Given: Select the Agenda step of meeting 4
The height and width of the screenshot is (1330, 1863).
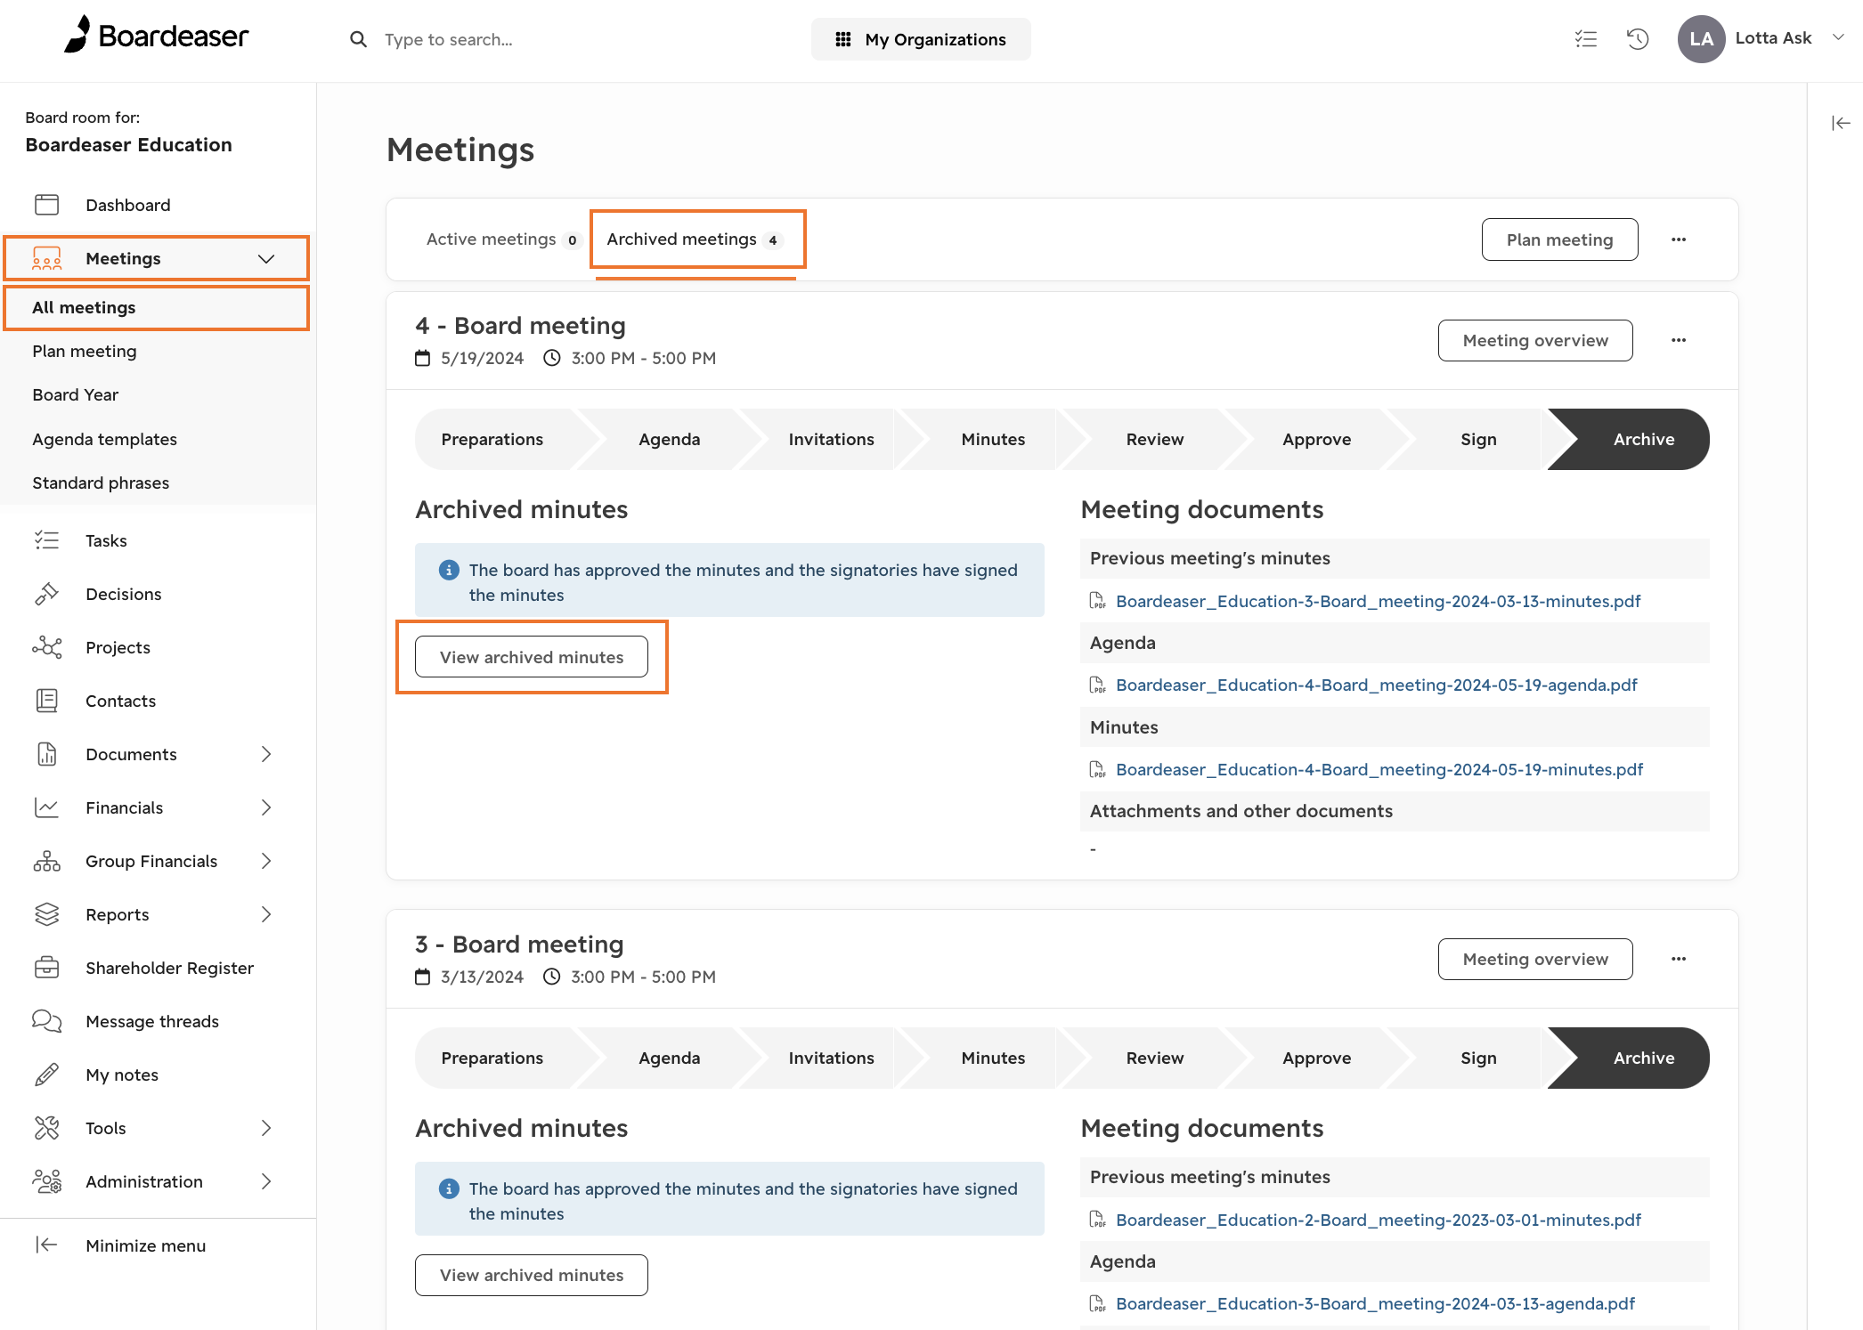Looking at the screenshot, I should coord(670,439).
